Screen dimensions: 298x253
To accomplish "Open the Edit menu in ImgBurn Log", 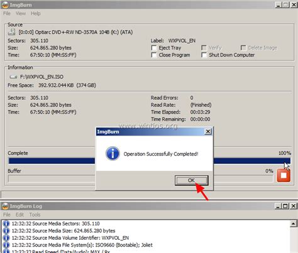I will click(x=19, y=215).
